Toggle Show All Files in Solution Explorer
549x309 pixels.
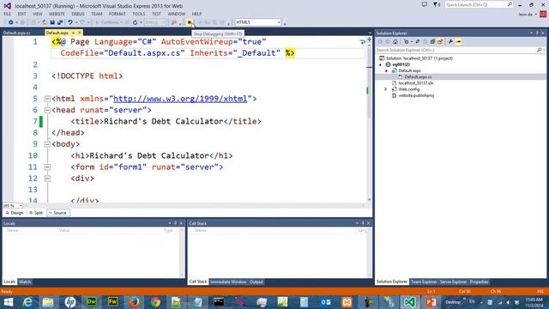(440, 42)
